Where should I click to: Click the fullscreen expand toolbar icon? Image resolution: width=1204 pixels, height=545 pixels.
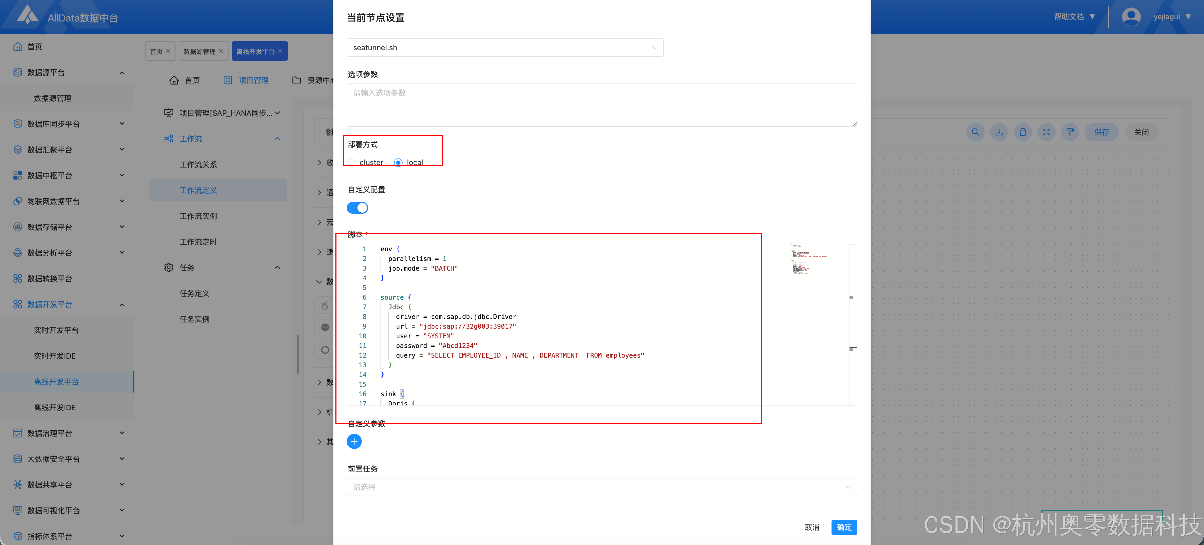click(1047, 132)
